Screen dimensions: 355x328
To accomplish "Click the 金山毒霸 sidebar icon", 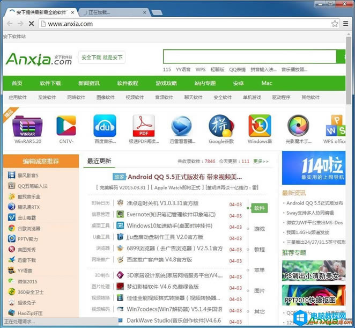I will coord(12,217).
